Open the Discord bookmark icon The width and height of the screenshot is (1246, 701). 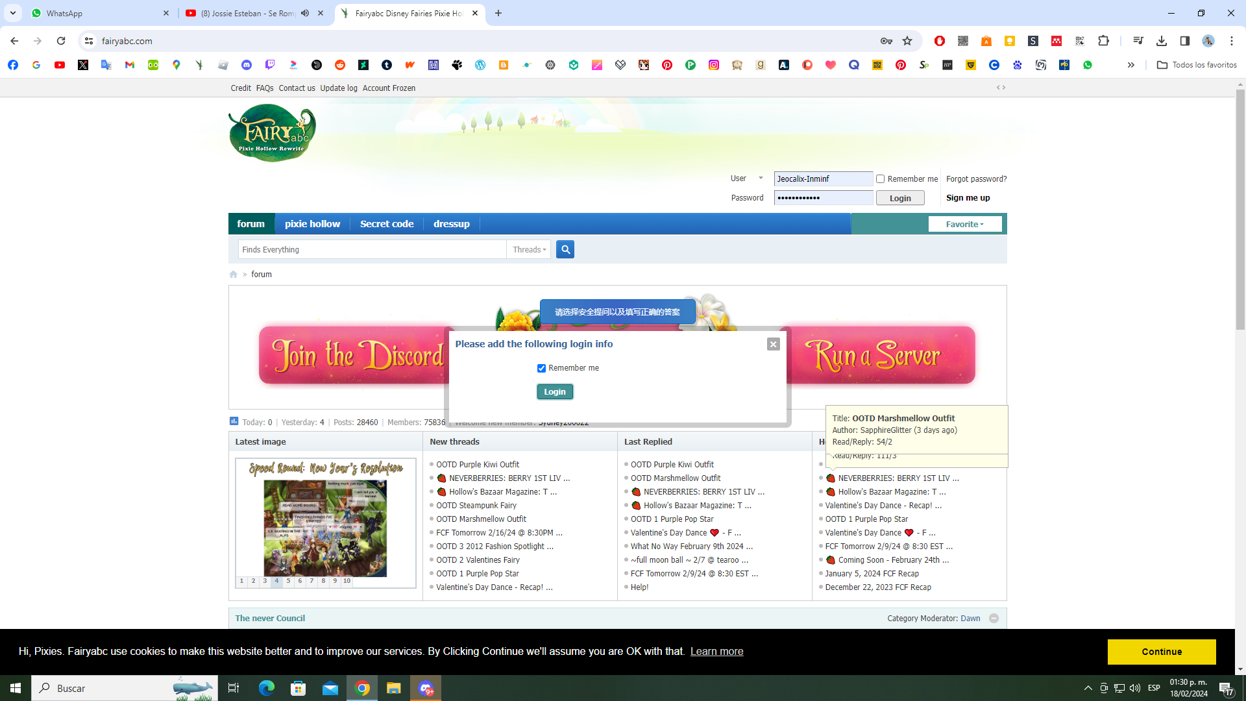[247, 65]
